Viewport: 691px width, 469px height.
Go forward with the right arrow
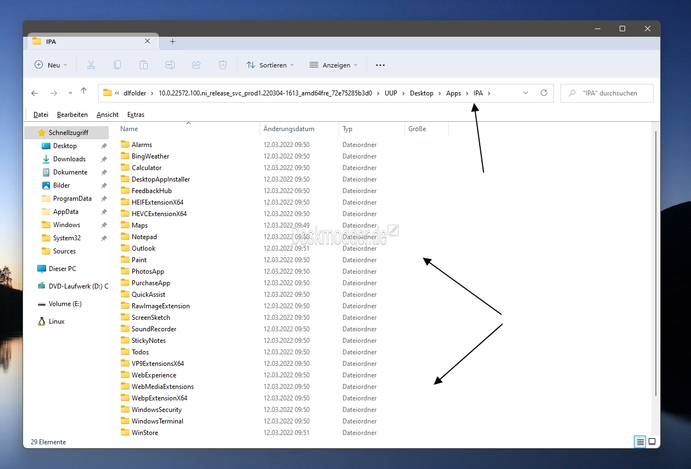(x=54, y=93)
